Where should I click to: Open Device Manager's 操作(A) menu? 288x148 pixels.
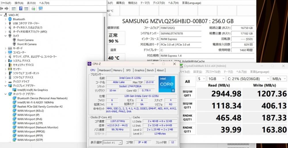point(19,3)
